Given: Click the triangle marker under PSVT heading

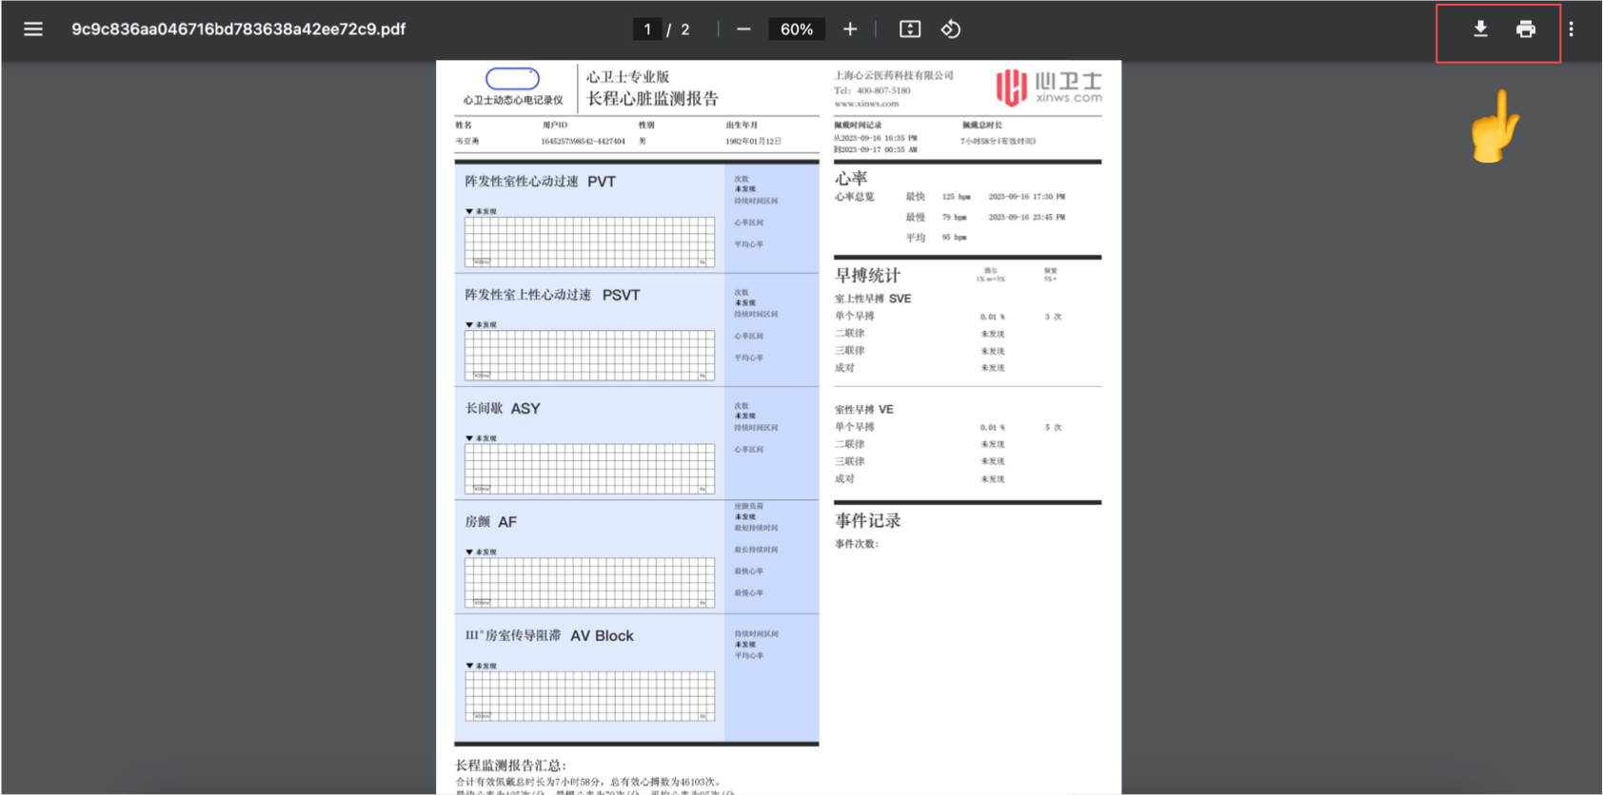Looking at the screenshot, I should coord(469,324).
